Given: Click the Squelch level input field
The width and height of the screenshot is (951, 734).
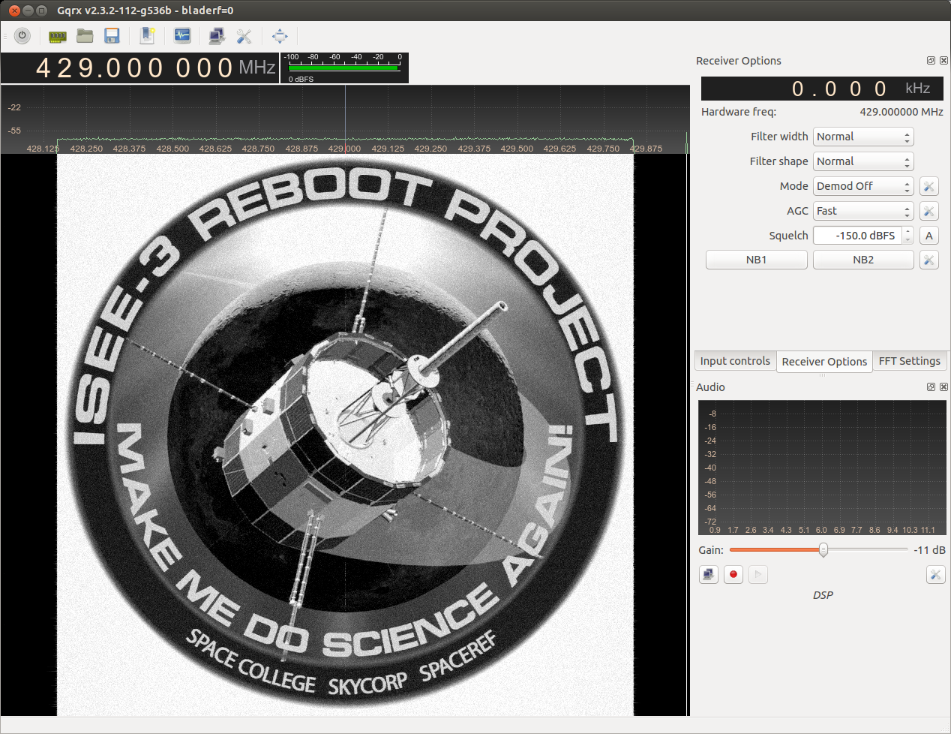Looking at the screenshot, I should click(x=857, y=236).
